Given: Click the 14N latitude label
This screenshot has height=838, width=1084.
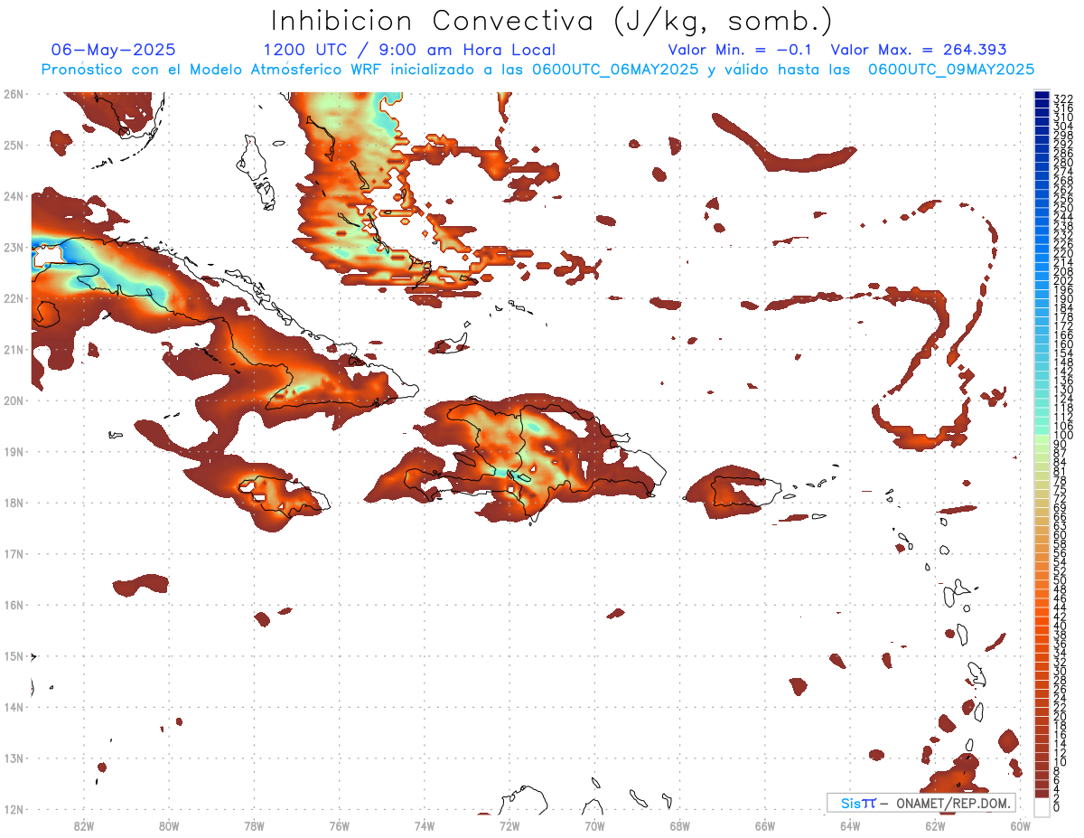Looking at the screenshot, I should [14, 707].
